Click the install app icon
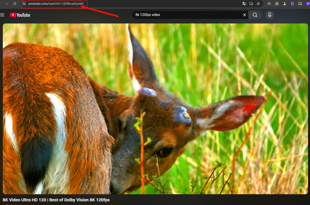Screen dimensions: 310x205 [x=251, y=4]
